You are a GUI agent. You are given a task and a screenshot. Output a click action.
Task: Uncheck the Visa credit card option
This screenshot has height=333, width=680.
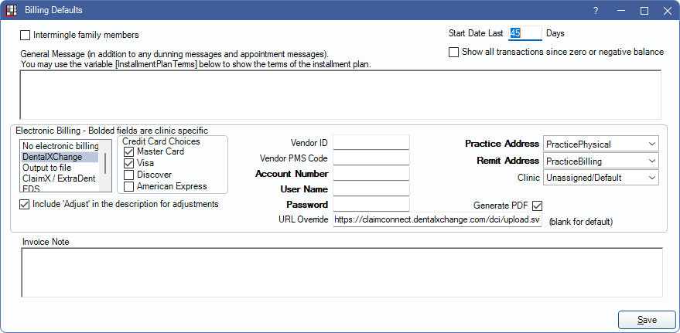[128, 163]
